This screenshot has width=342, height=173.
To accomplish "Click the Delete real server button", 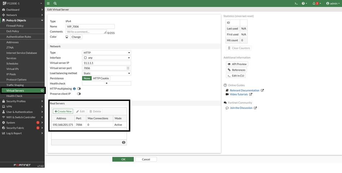I will click(x=95, y=111).
